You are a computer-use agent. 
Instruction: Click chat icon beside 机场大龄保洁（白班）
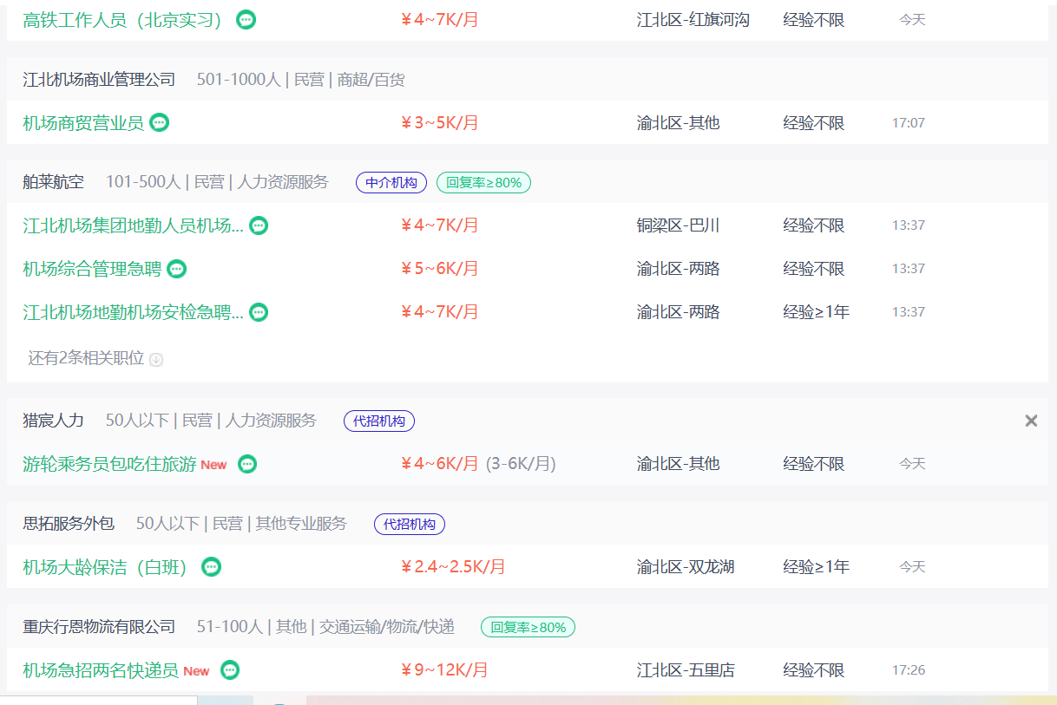(211, 567)
